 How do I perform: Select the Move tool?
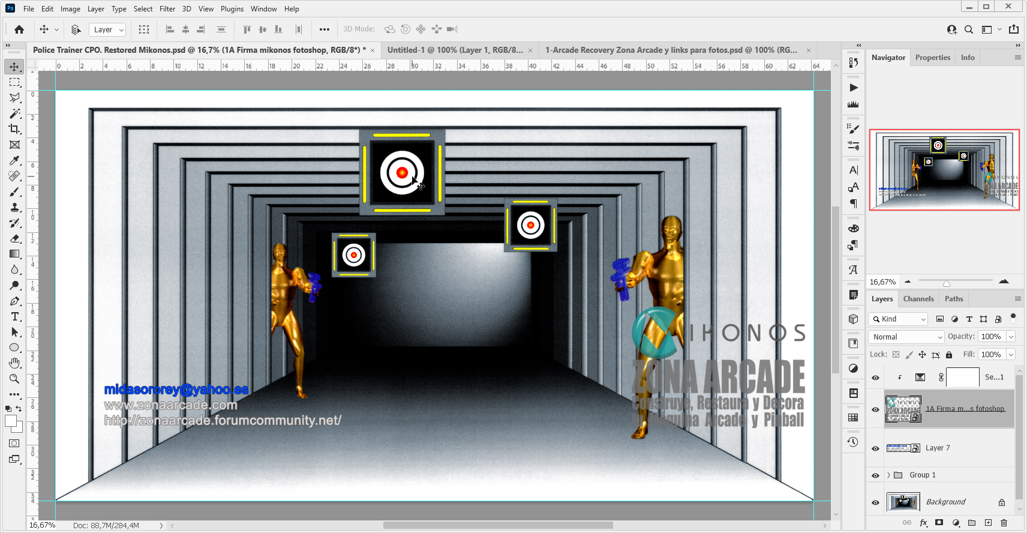coord(14,67)
